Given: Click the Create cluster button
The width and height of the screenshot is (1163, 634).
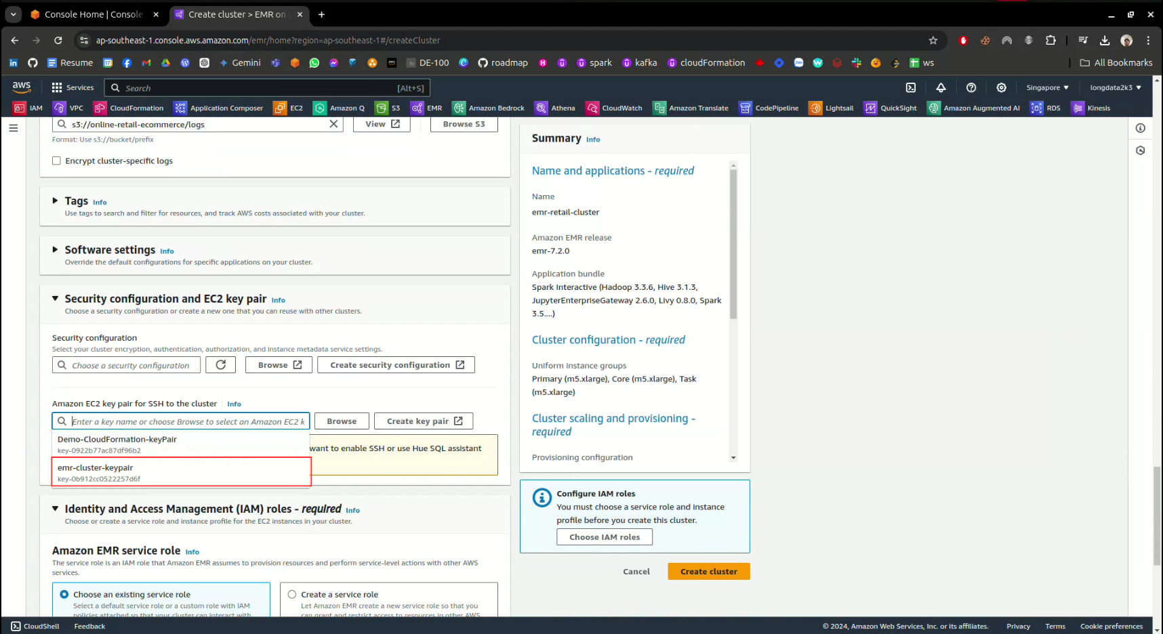Looking at the screenshot, I should coord(708,572).
